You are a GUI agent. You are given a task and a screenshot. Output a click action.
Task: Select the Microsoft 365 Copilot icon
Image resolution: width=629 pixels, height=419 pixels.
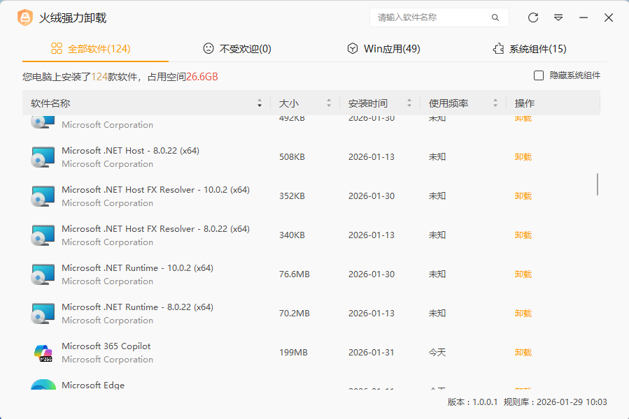(x=43, y=353)
